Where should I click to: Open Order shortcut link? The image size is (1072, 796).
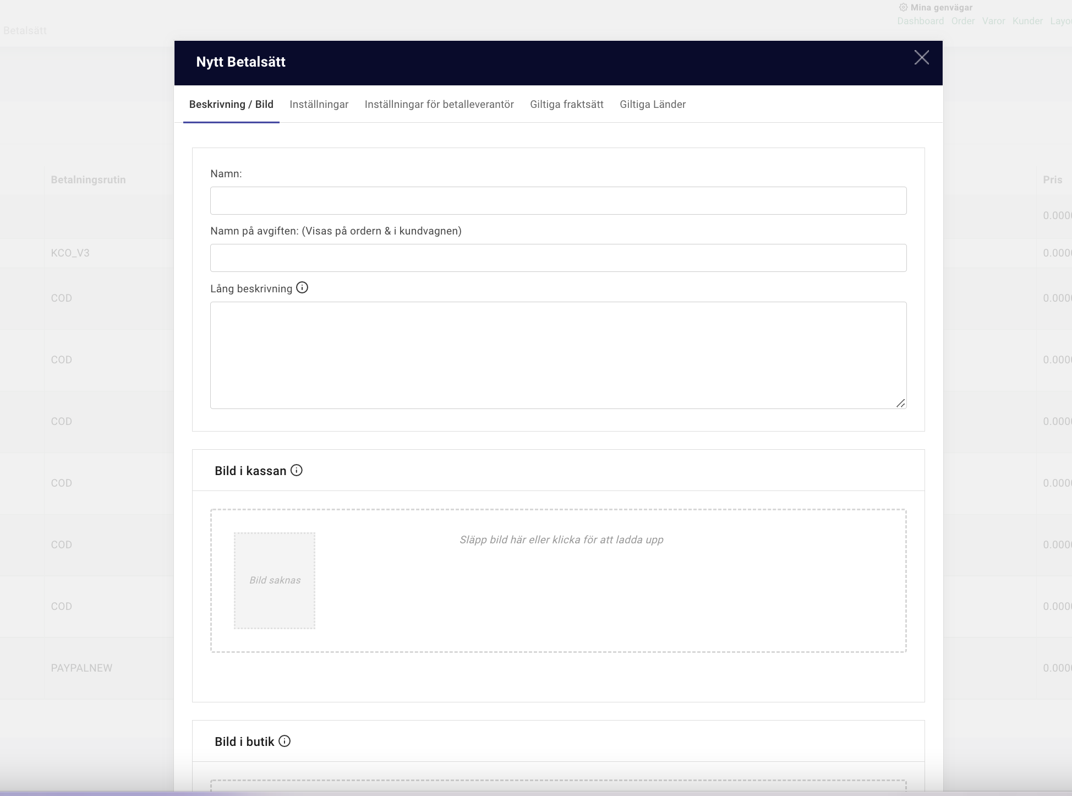(x=963, y=21)
